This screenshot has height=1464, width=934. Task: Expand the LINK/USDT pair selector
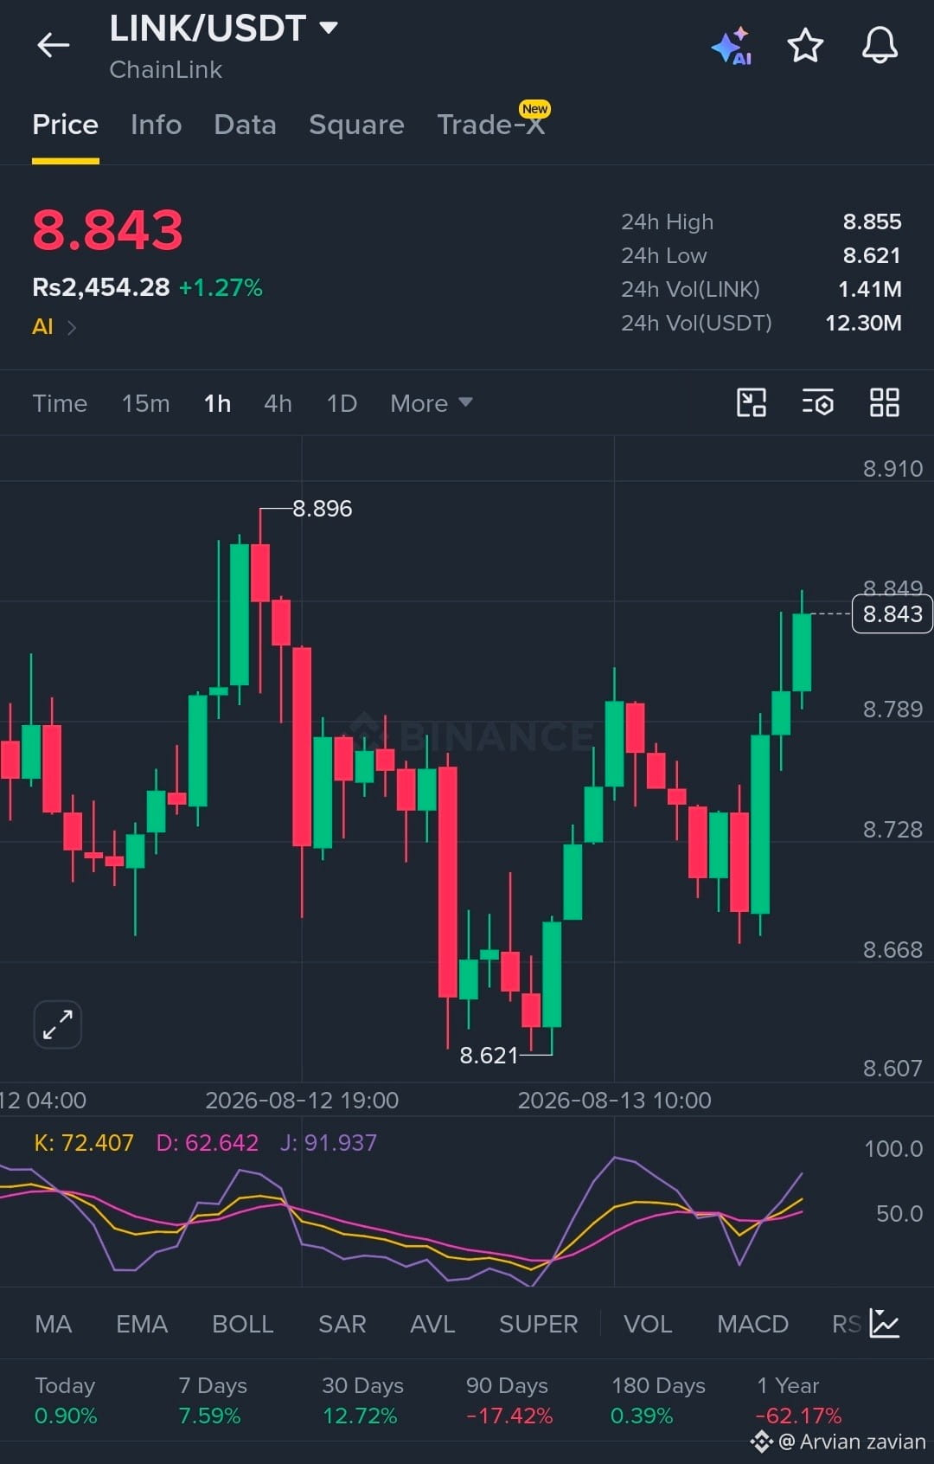[223, 29]
